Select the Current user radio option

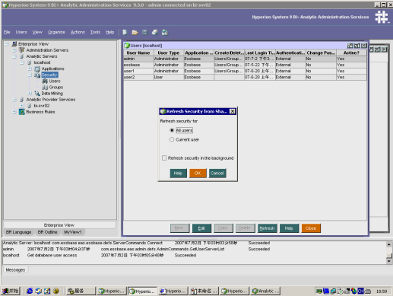click(172, 139)
